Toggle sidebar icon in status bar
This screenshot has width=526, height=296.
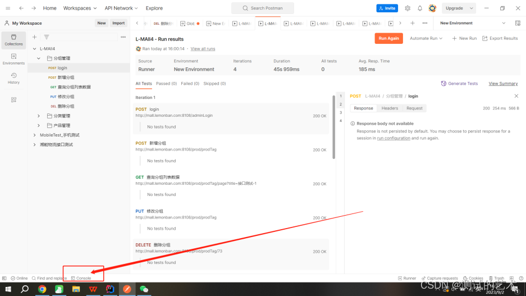(x=4, y=278)
